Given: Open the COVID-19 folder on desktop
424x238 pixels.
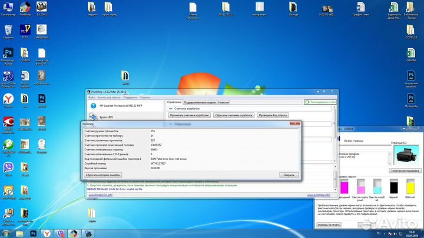Looking at the screenshot, I should [x=411, y=32].
